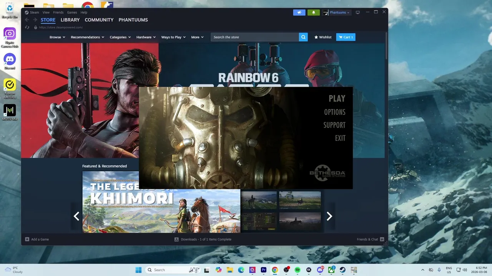This screenshot has height=276, width=492.
Task: Open Big Picture mode monitor icon
Action: (x=357, y=12)
